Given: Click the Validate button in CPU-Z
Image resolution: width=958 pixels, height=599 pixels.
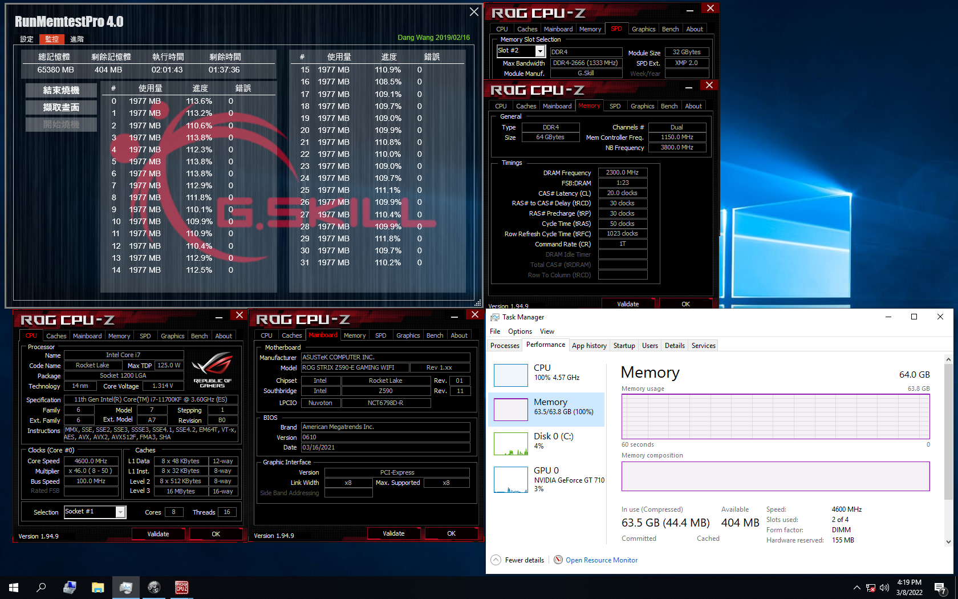Looking at the screenshot, I should (158, 533).
